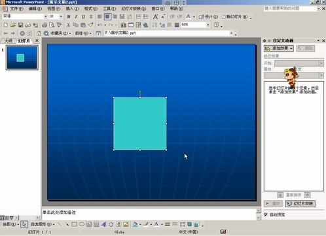
Task: Open 编辑 menu
Action: 35,8
